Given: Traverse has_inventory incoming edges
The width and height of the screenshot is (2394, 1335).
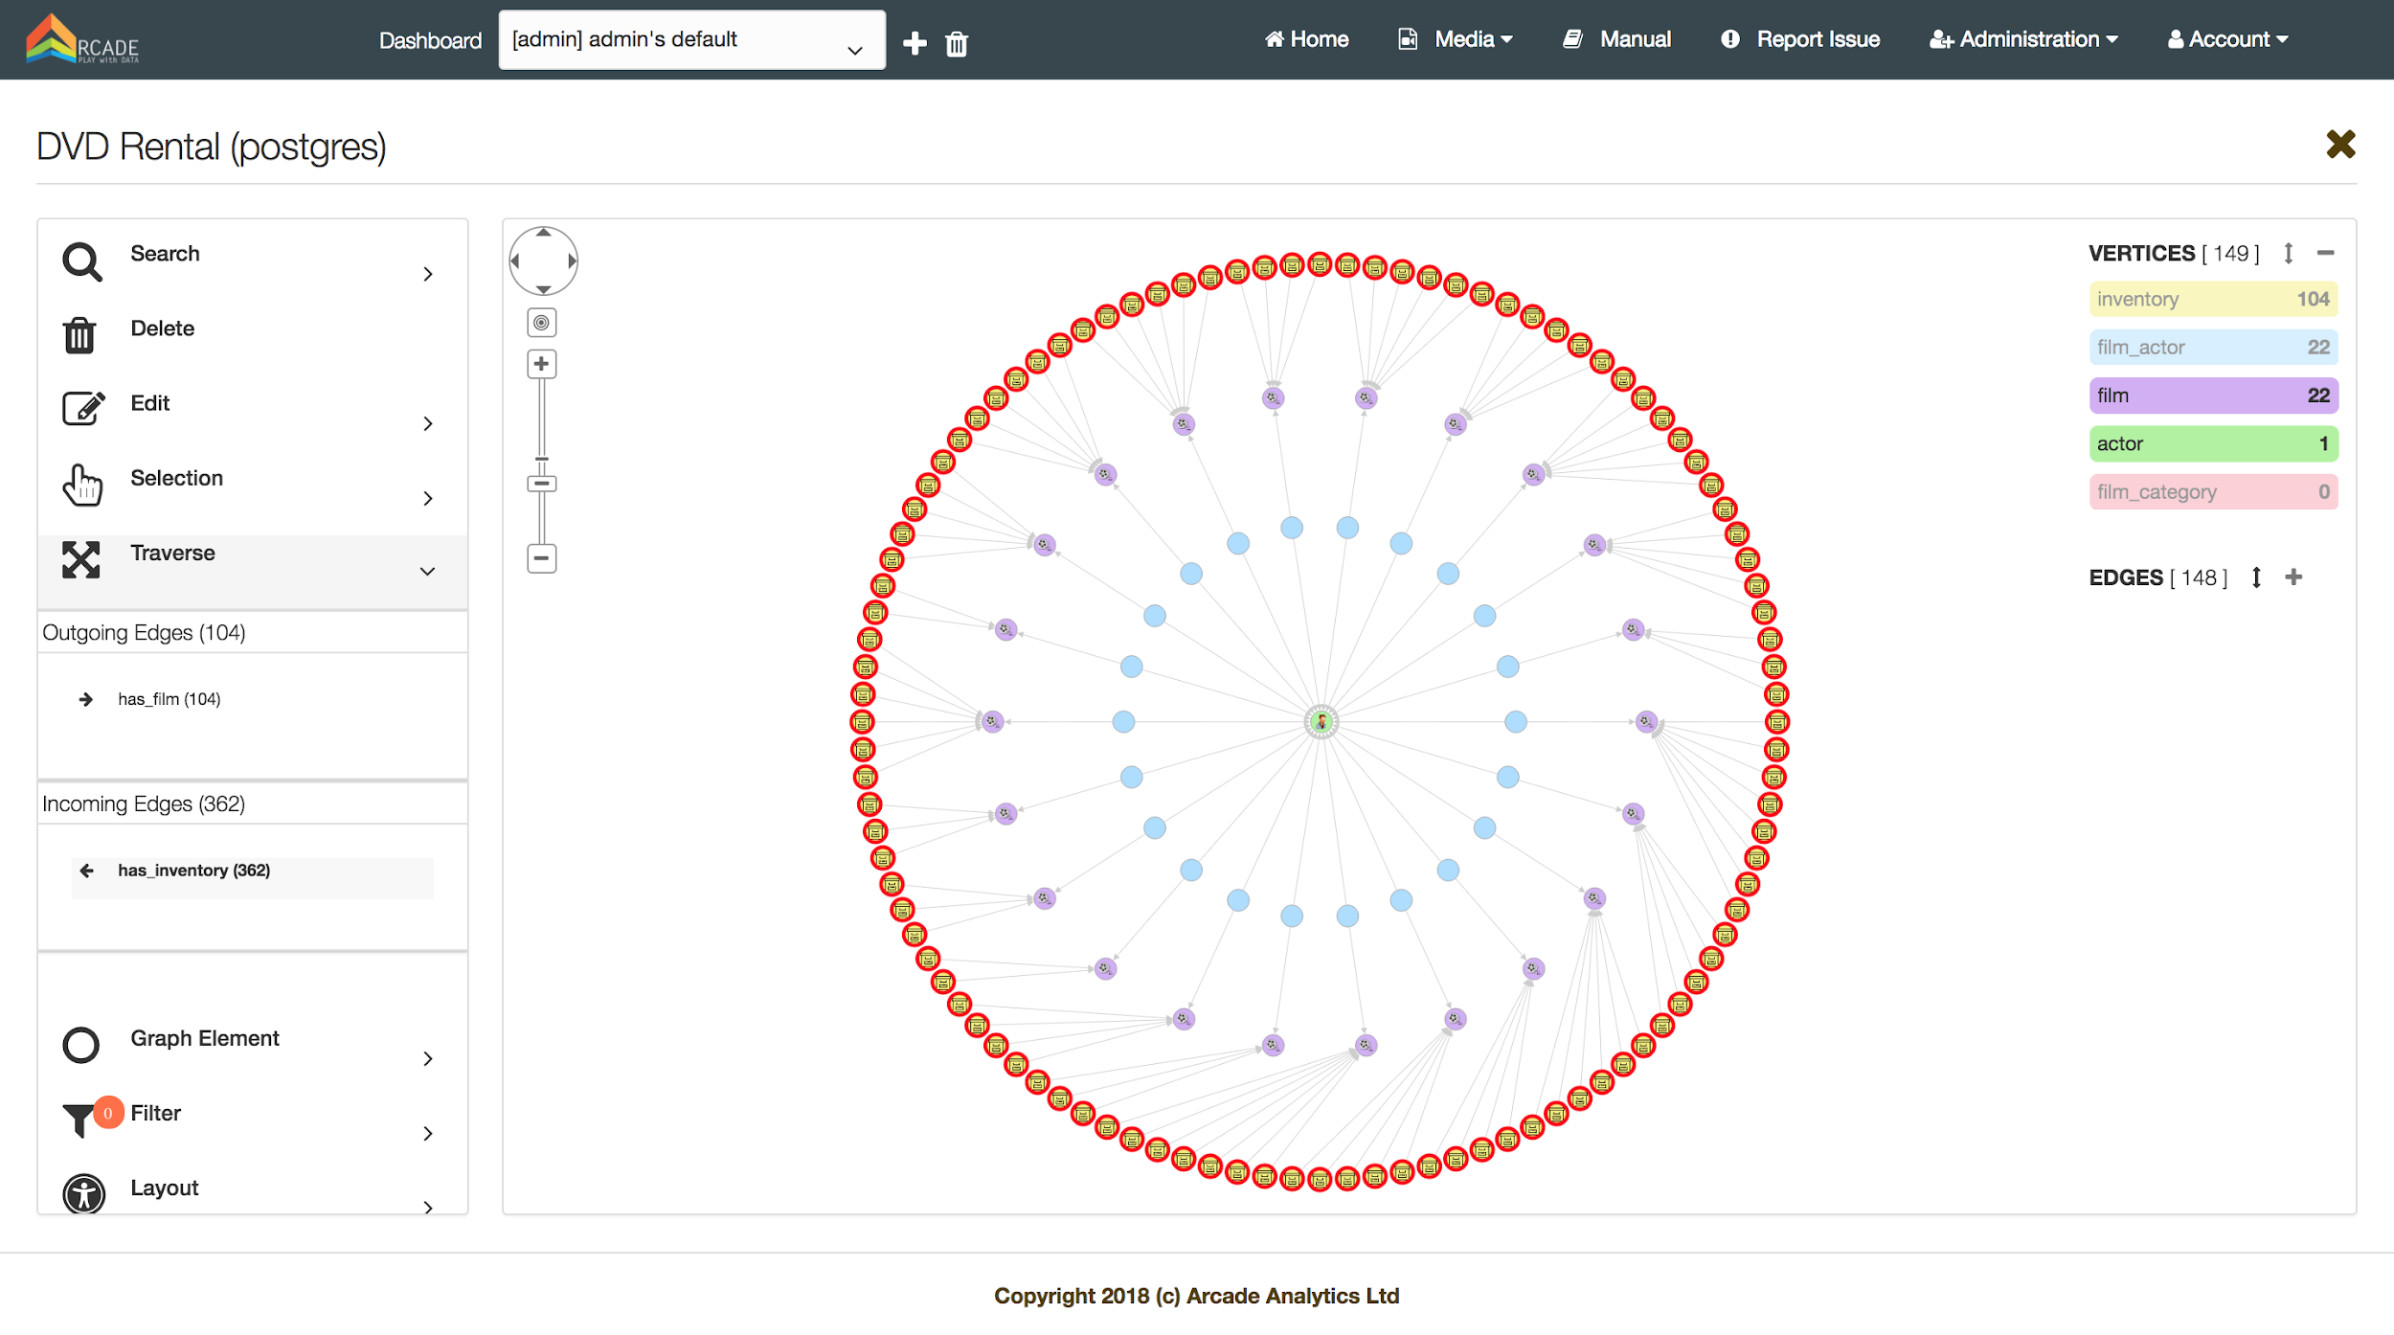Looking at the screenshot, I should (193, 871).
